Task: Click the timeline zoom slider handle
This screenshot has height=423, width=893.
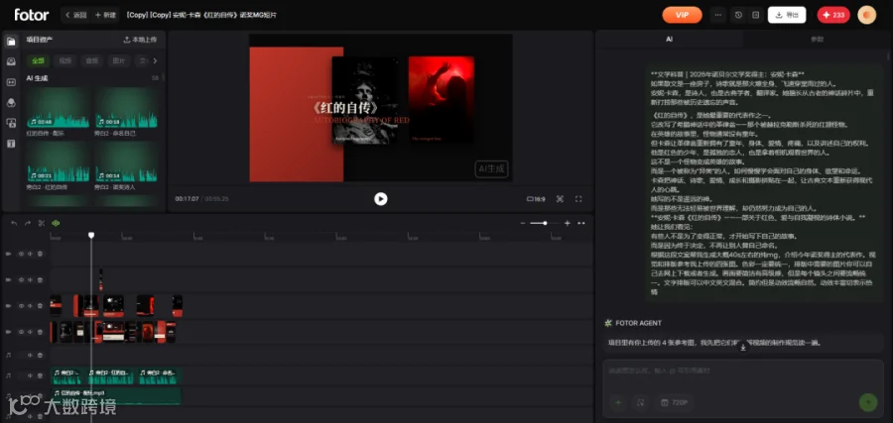Action: (545, 223)
